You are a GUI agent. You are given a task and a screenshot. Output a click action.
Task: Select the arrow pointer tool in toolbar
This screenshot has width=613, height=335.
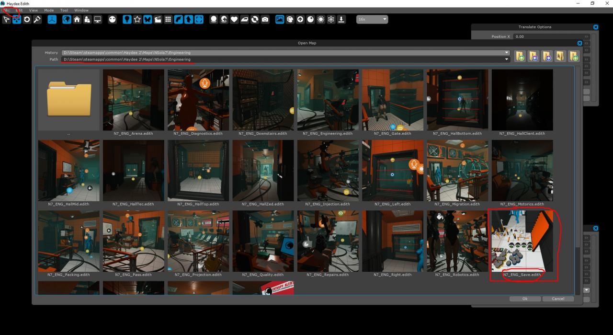point(6,20)
